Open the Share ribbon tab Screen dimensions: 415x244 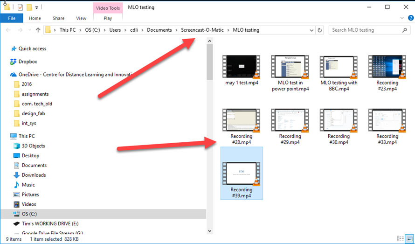coord(58,18)
